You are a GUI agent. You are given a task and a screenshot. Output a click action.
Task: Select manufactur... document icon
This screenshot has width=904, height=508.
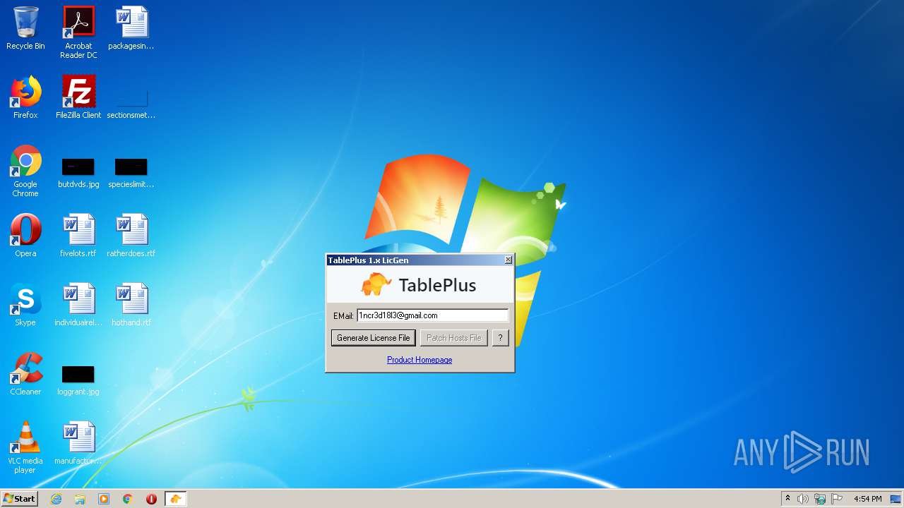point(78,443)
